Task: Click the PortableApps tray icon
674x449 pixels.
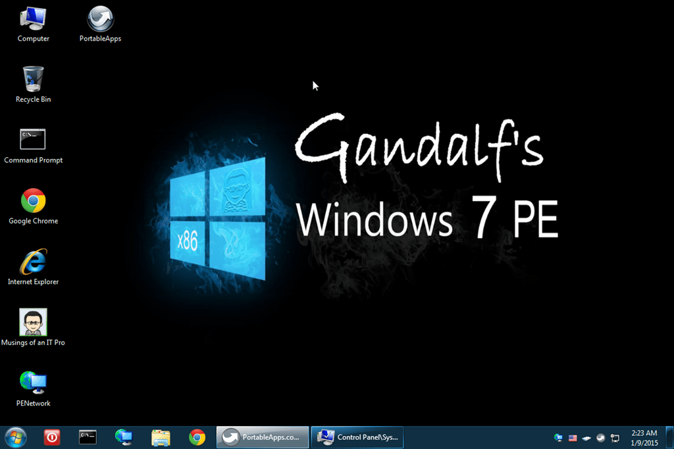Action: pos(600,438)
